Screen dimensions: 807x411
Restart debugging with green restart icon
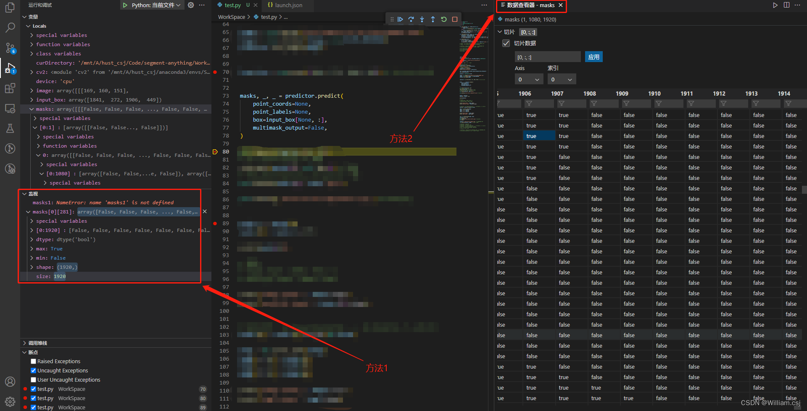(x=444, y=19)
